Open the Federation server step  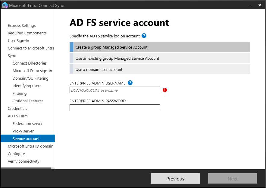coord(28,124)
